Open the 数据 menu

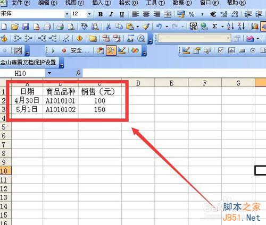(182, 3)
